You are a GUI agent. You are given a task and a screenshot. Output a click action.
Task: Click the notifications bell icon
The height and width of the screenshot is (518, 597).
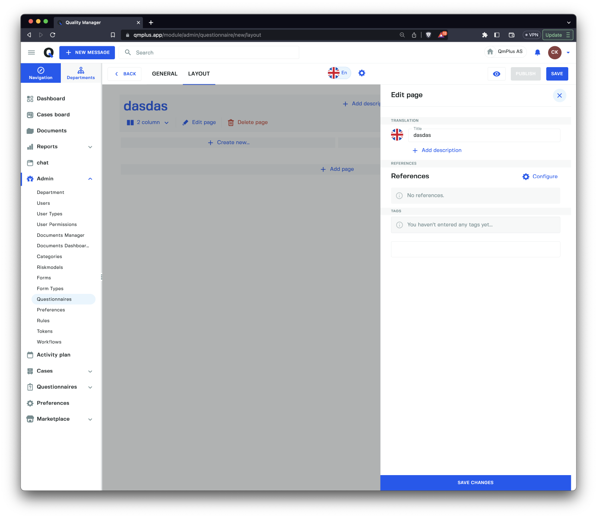pyautogui.click(x=537, y=53)
